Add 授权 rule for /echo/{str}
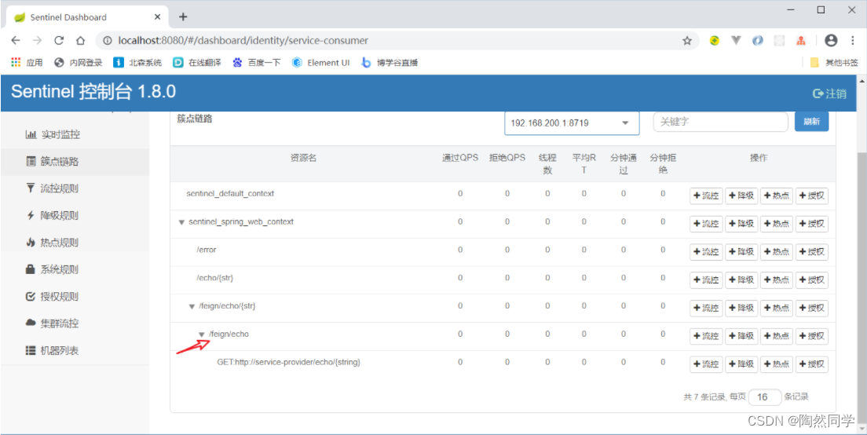 pos(812,280)
